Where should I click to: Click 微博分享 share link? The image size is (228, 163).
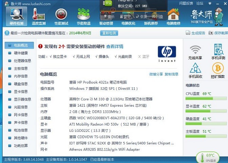coord(156,74)
